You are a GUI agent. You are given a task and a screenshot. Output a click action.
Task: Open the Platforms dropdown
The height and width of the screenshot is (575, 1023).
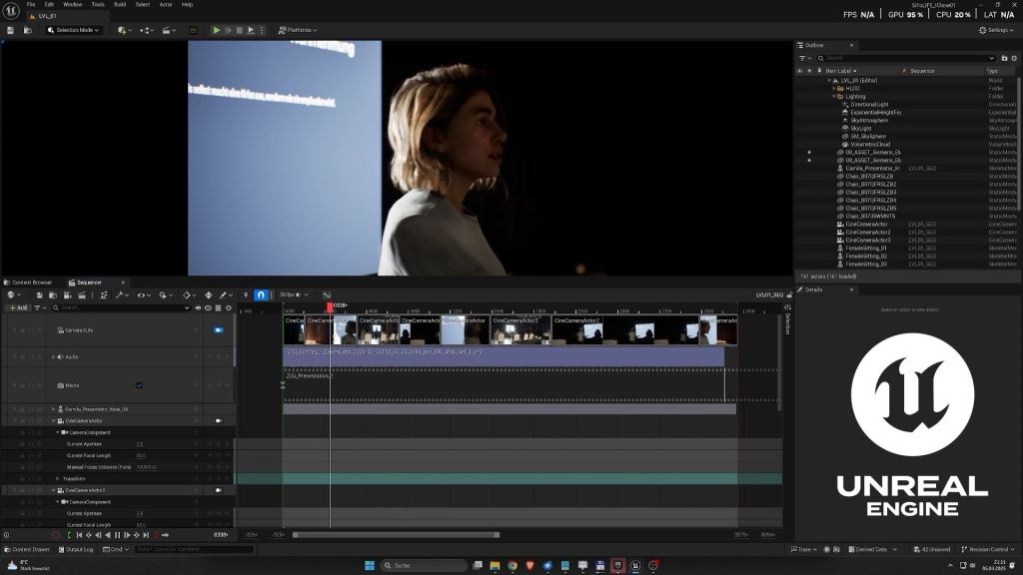coord(298,30)
